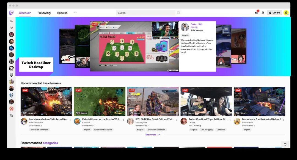Open the FL4K Has Great Critties stream thumbnail
Screen dimensions: 297x160
(x=153, y=102)
